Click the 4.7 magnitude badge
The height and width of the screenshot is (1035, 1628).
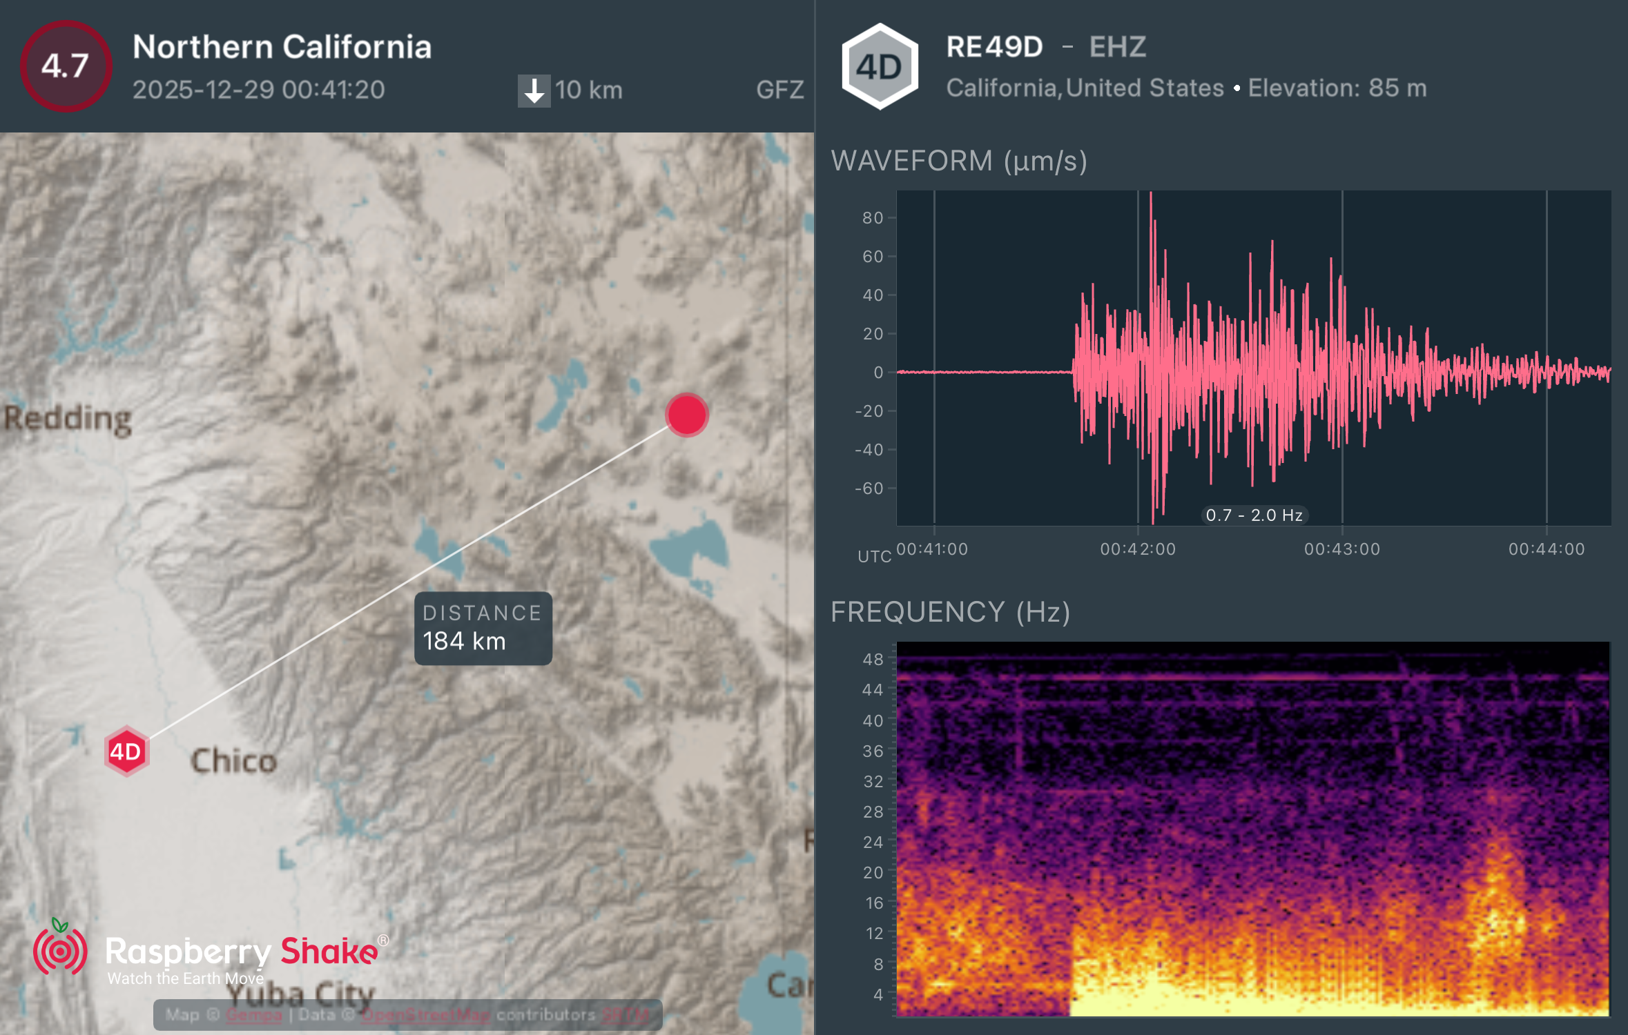click(x=66, y=67)
